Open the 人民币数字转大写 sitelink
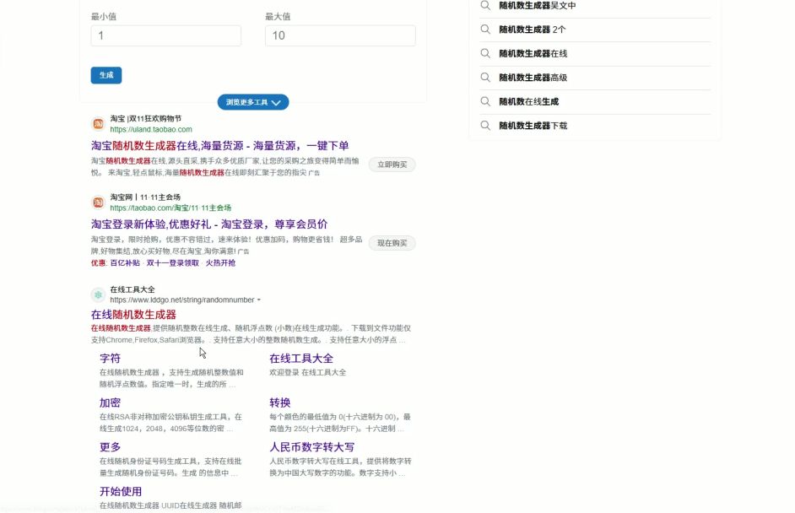Viewport: 795px width, 513px height. click(x=311, y=447)
